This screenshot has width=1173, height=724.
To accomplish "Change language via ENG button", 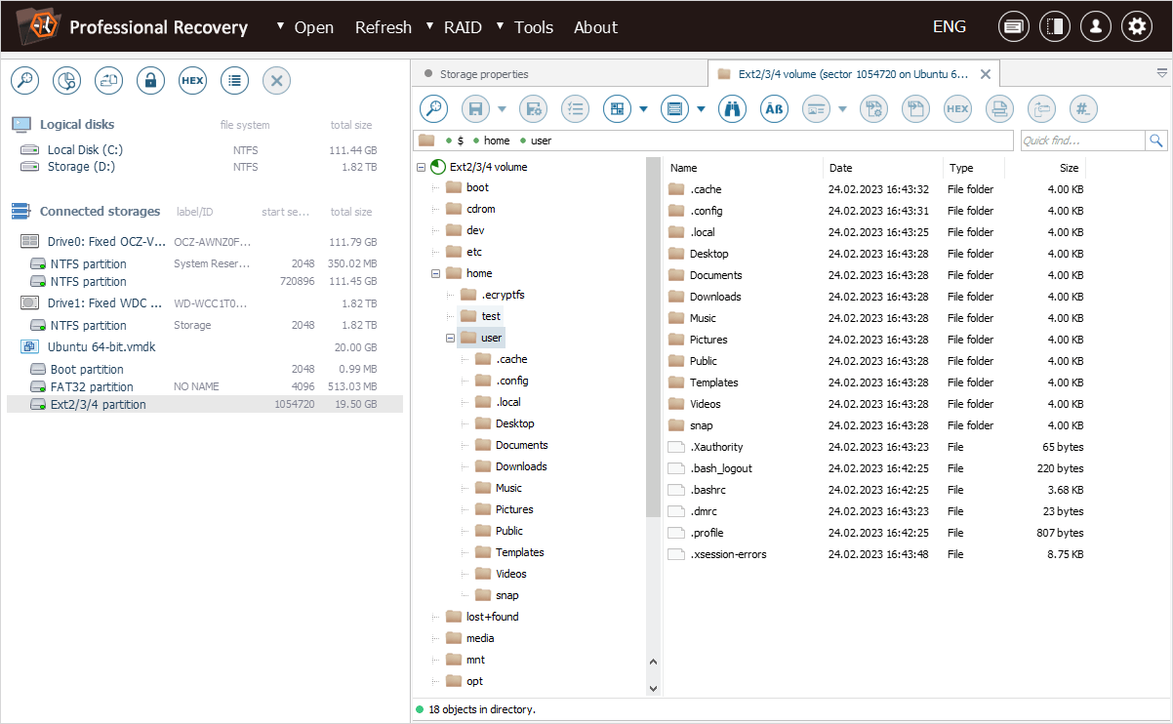I will pyautogui.click(x=949, y=27).
